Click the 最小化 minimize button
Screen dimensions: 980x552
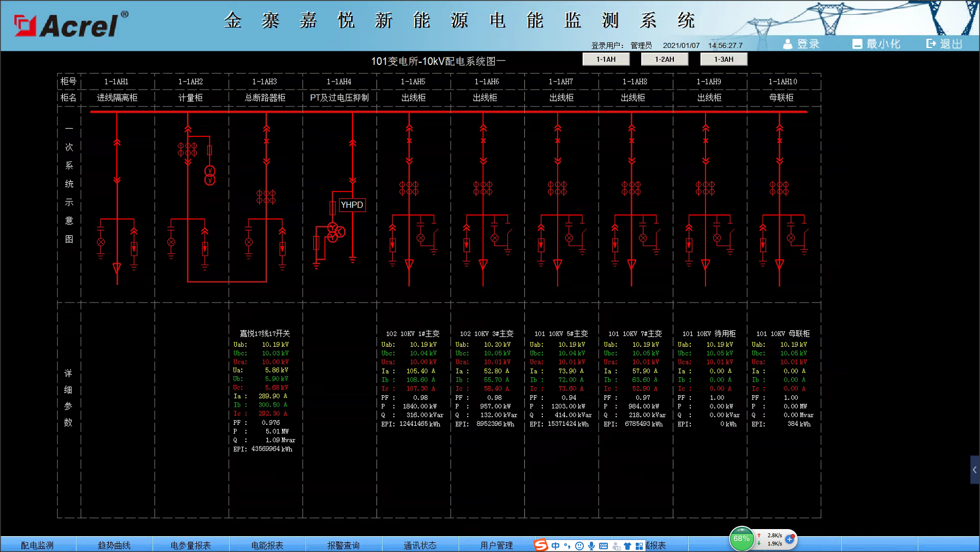point(876,44)
